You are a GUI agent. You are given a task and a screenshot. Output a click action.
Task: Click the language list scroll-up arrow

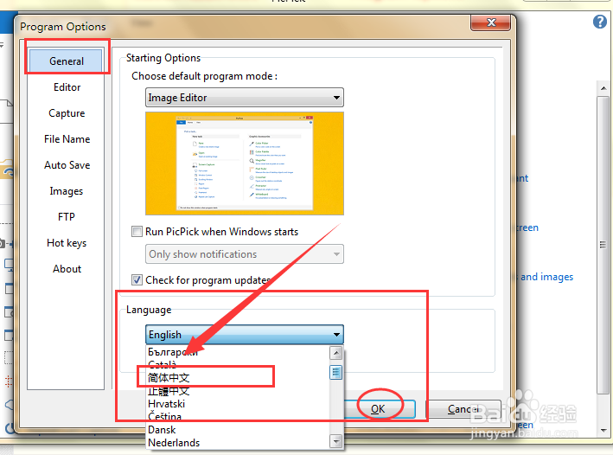coord(335,353)
